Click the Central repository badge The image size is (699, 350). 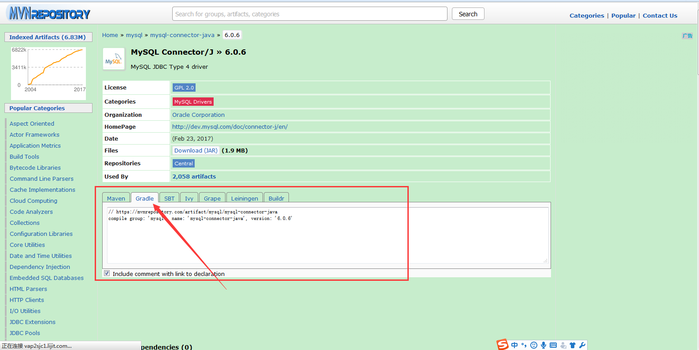pos(184,164)
